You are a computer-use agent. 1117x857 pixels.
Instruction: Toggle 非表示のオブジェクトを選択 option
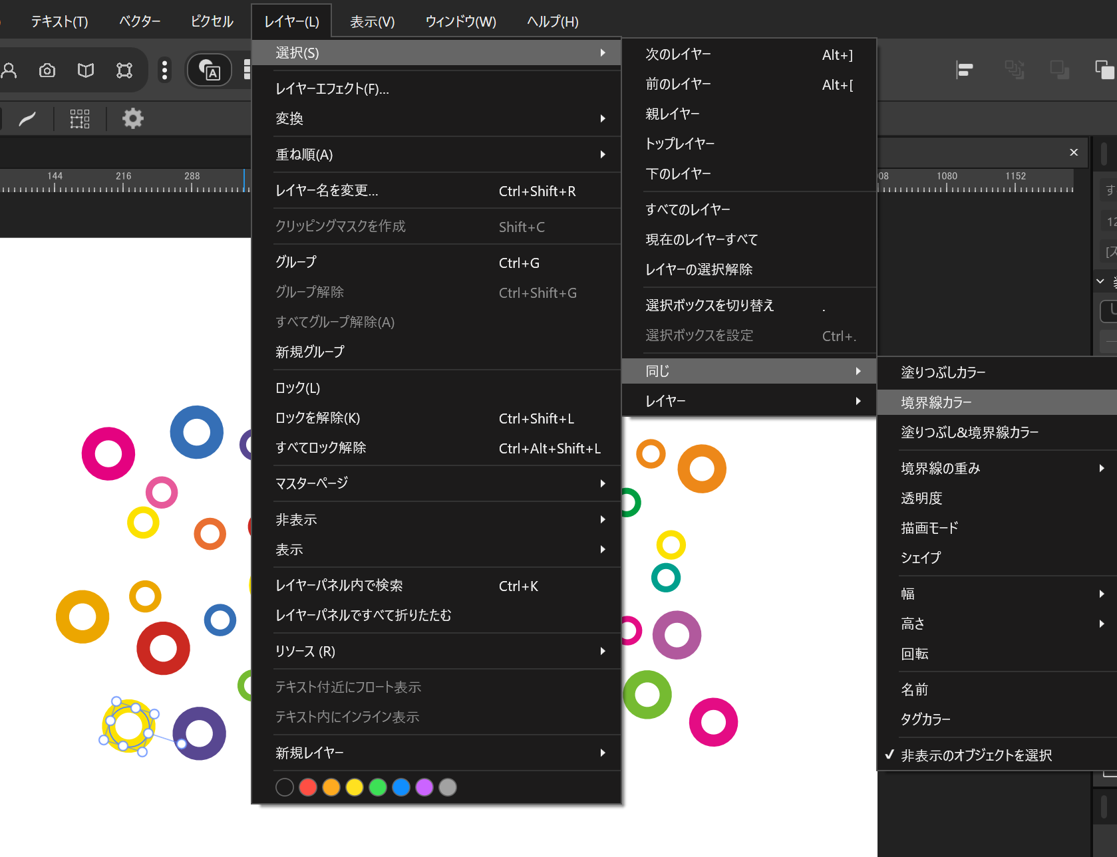point(997,755)
